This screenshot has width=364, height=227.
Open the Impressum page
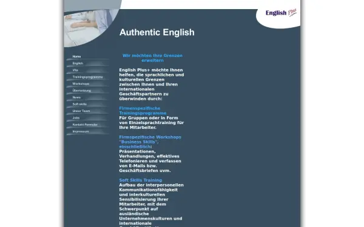click(x=87, y=131)
